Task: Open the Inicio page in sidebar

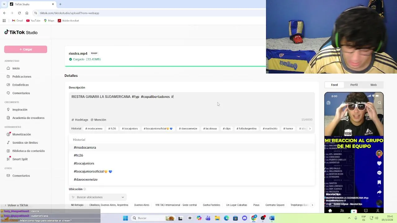Action: (16, 68)
